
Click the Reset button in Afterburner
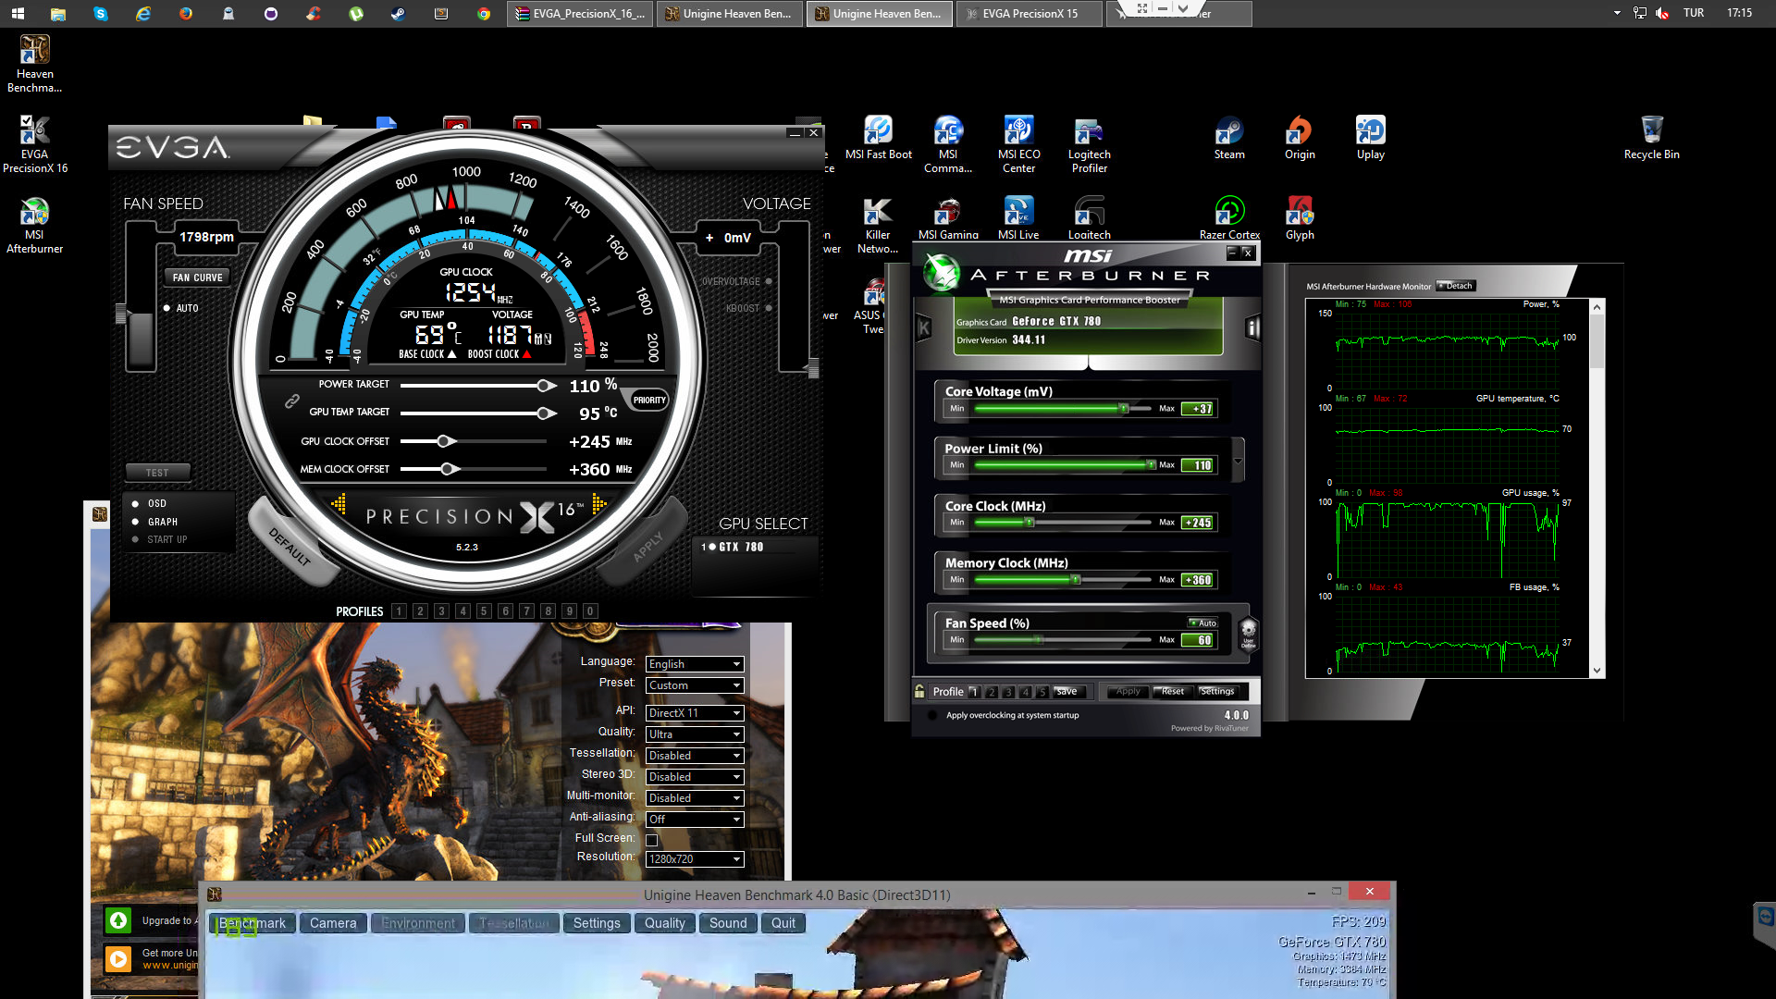1173,691
